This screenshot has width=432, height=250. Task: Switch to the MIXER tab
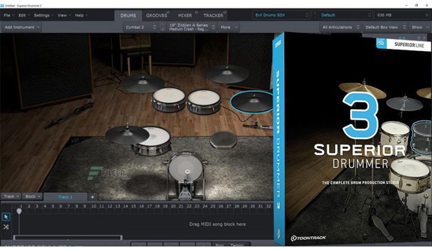(184, 15)
